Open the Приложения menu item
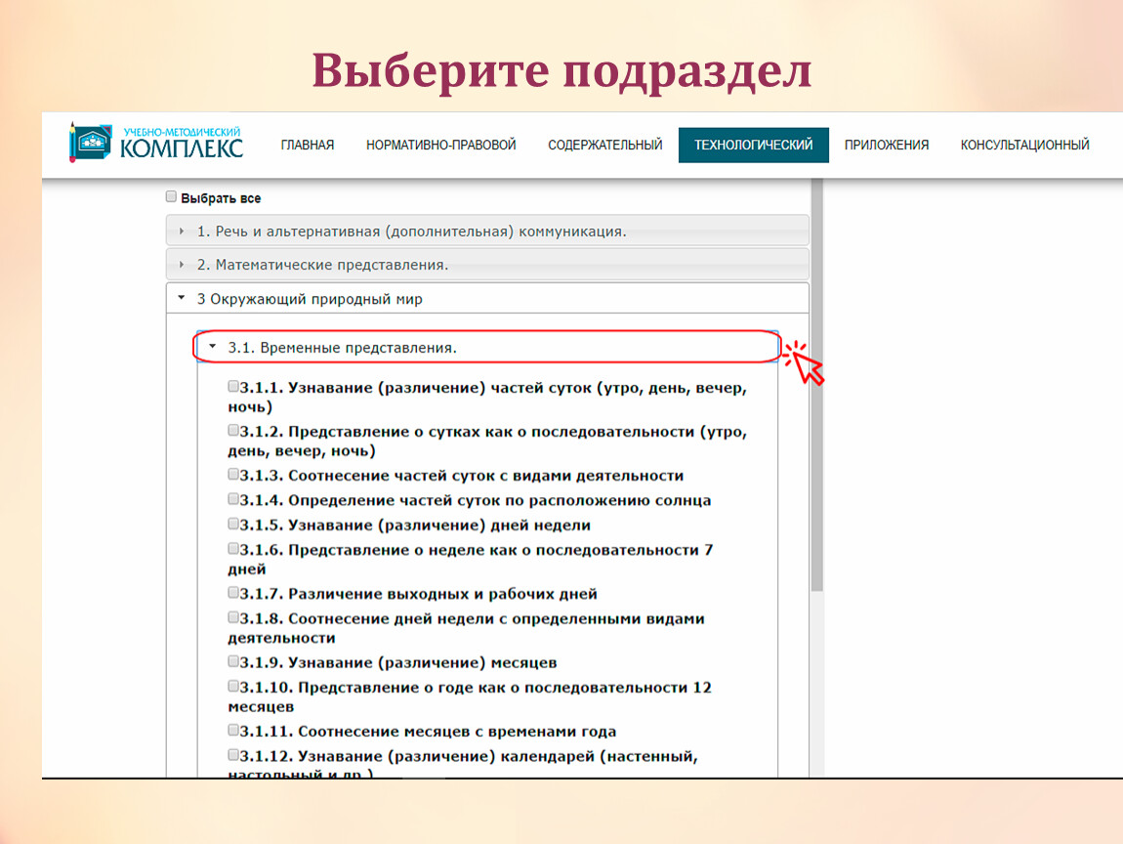 [886, 145]
